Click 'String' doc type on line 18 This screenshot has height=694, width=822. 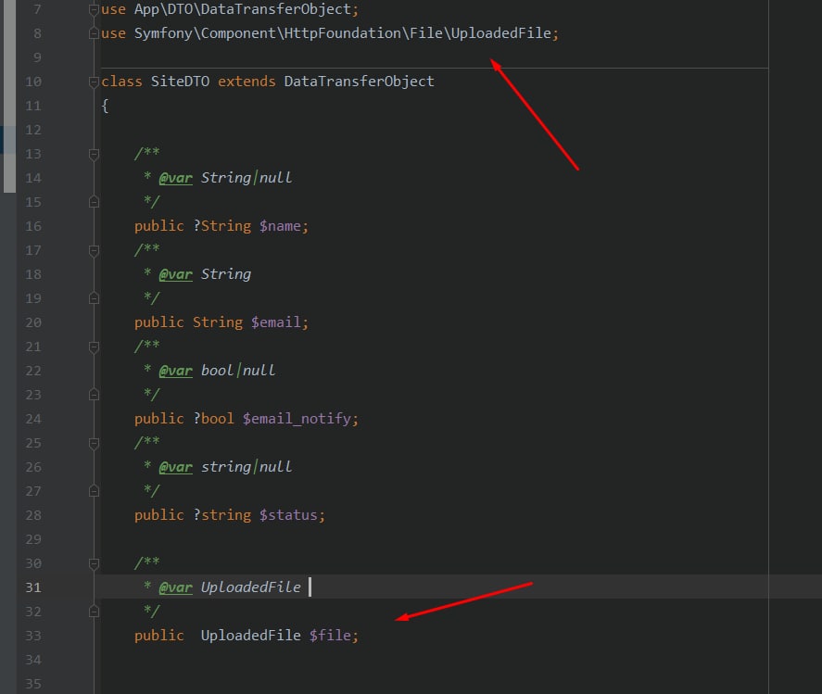point(226,274)
